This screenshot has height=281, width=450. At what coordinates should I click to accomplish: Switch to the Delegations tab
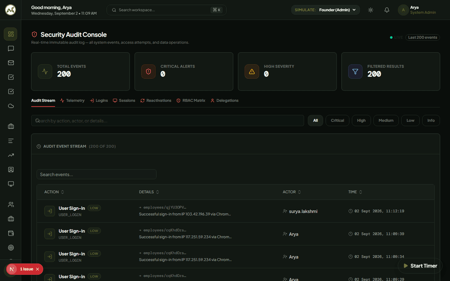[x=225, y=101]
